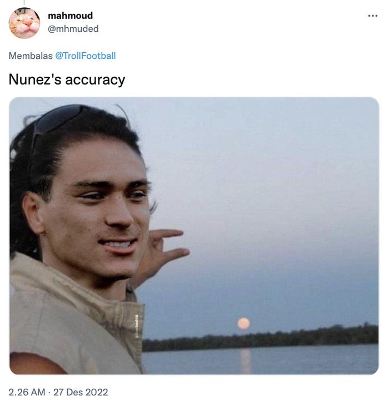This screenshot has height=406, width=389.
Task: Click the moon in the attached photo
Action: (x=243, y=323)
